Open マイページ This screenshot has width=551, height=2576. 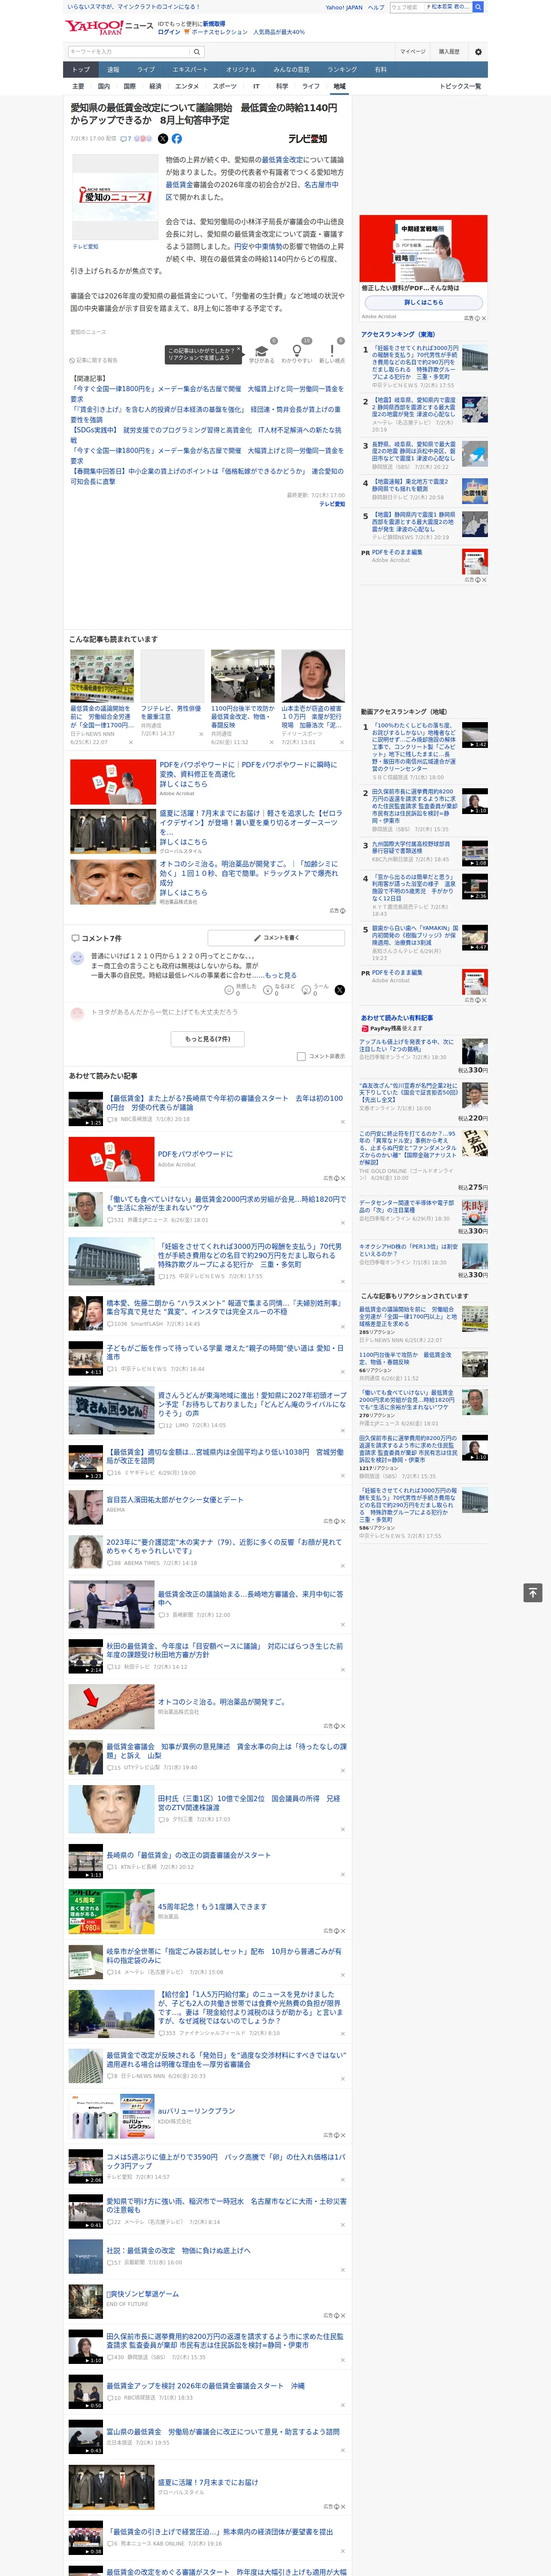point(412,52)
